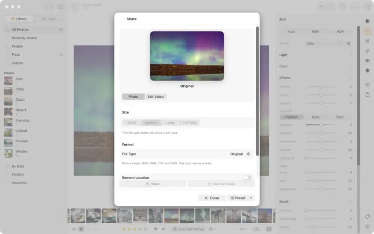Click the back arrow in toolbar
Viewport: 374px width, 234px height.
(x=74, y=7)
